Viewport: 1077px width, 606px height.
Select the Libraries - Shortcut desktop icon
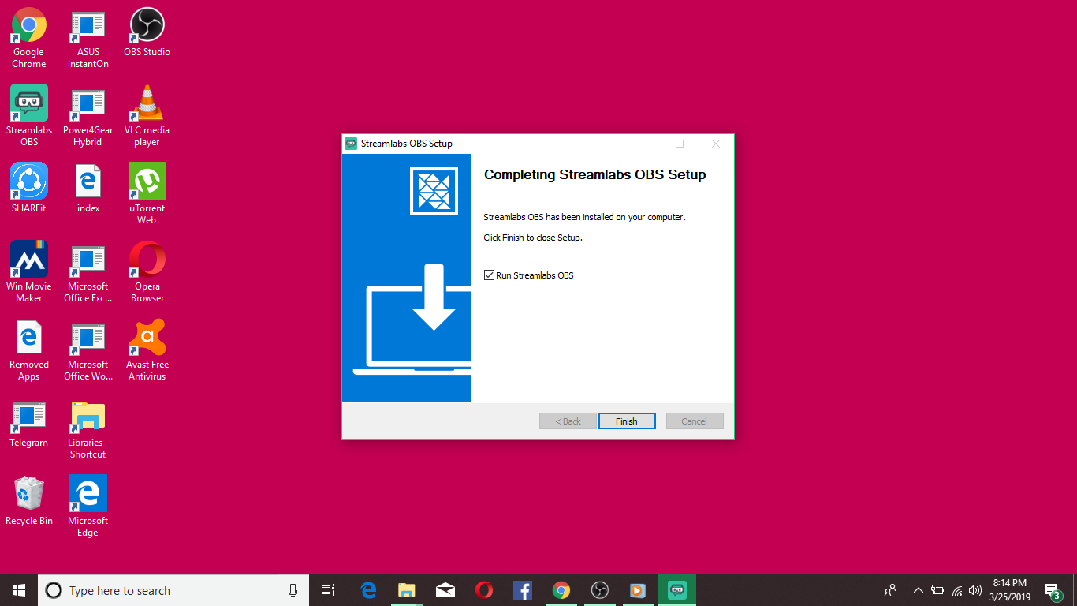pyautogui.click(x=88, y=428)
